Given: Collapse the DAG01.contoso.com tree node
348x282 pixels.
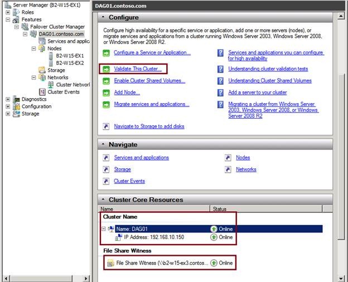Looking at the screenshot, I should 25,34.
